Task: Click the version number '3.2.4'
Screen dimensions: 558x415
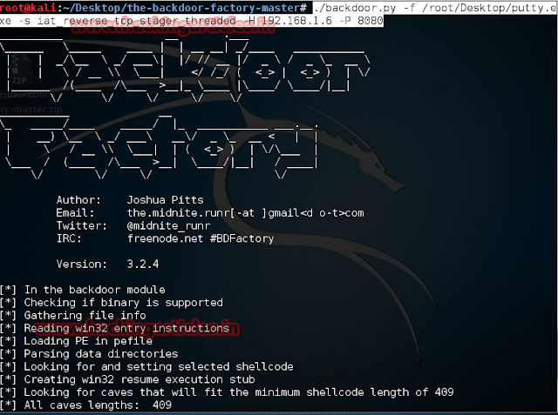Action: (143, 264)
